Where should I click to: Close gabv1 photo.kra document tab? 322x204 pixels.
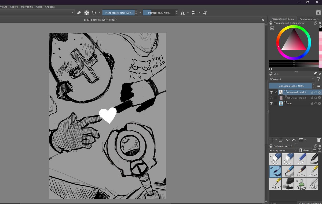[263, 20]
